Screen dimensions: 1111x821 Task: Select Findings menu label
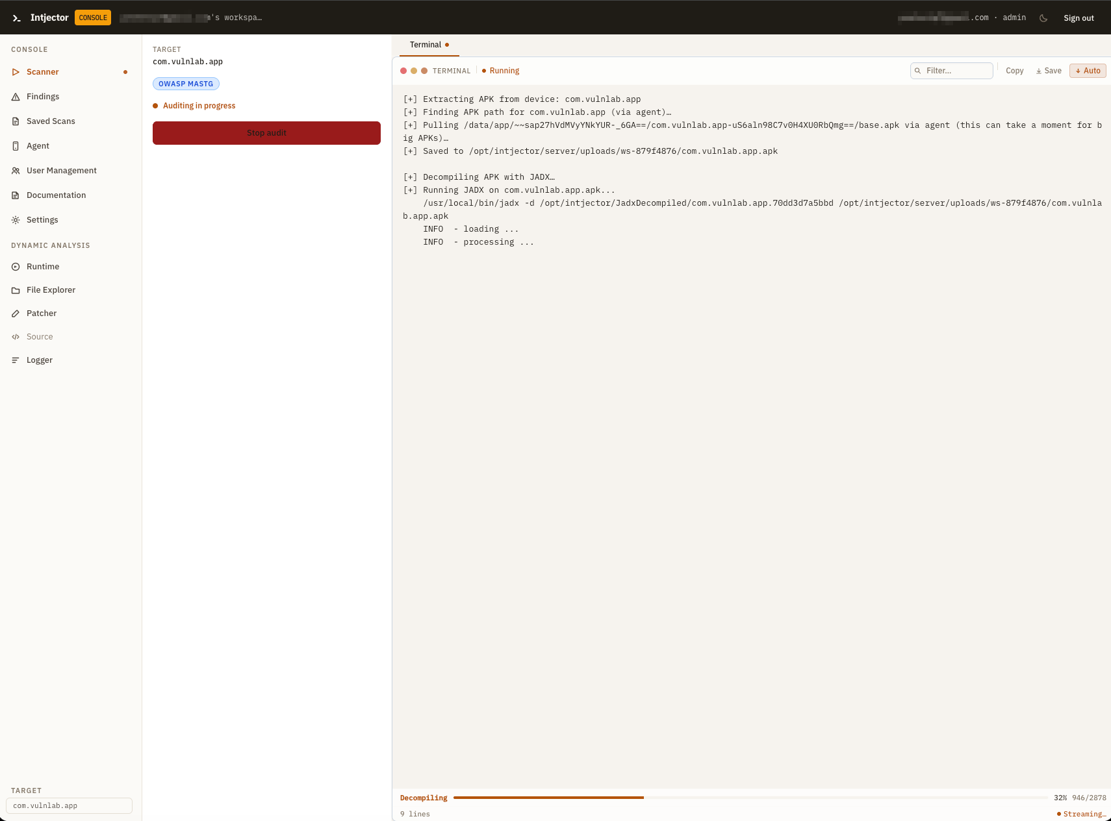click(43, 97)
